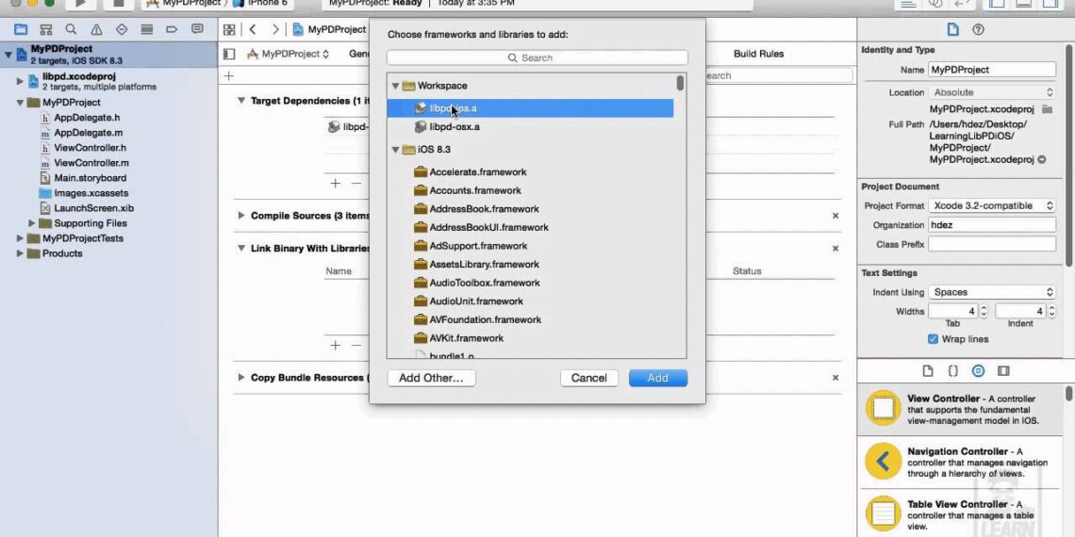Click the Add button in dialog
Viewport: 1075px width, 537px height.
pyautogui.click(x=658, y=378)
